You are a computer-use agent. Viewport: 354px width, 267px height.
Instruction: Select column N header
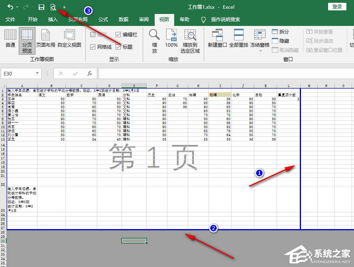326,86
